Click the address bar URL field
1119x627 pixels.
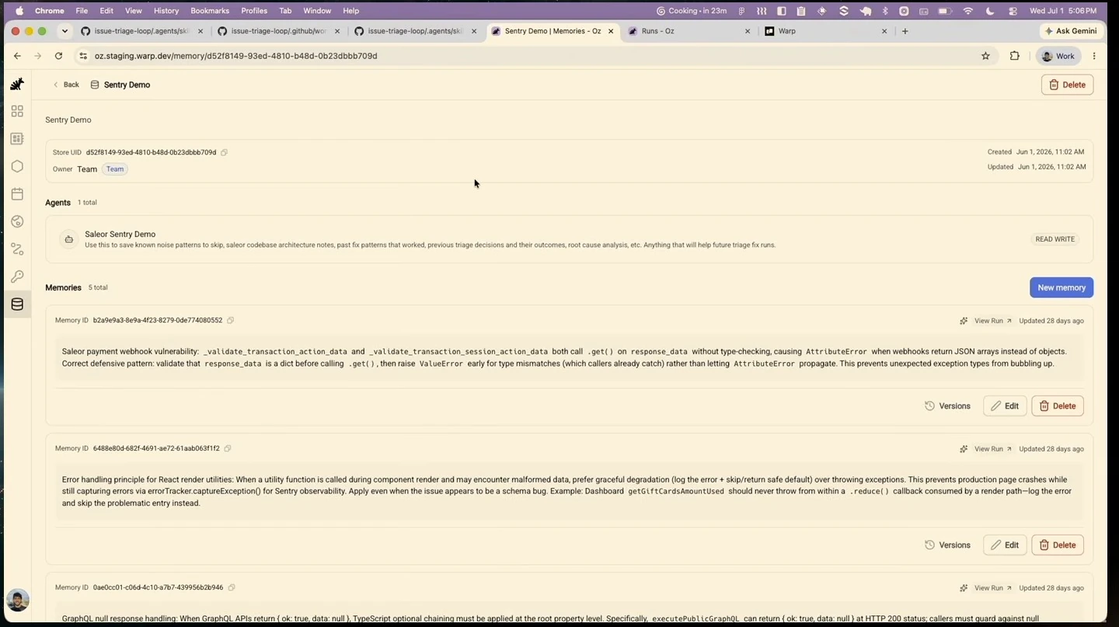tap(528, 56)
